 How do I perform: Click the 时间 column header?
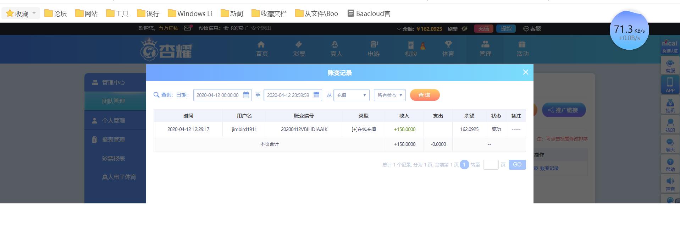[x=188, y=116]
